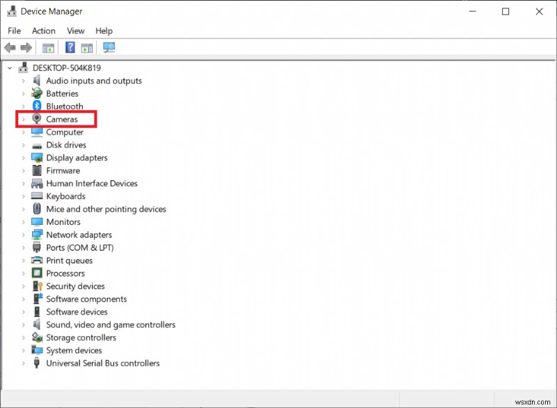Click the Forward navigation arrow
Viewport: 557px width, 408px height.
25,47
